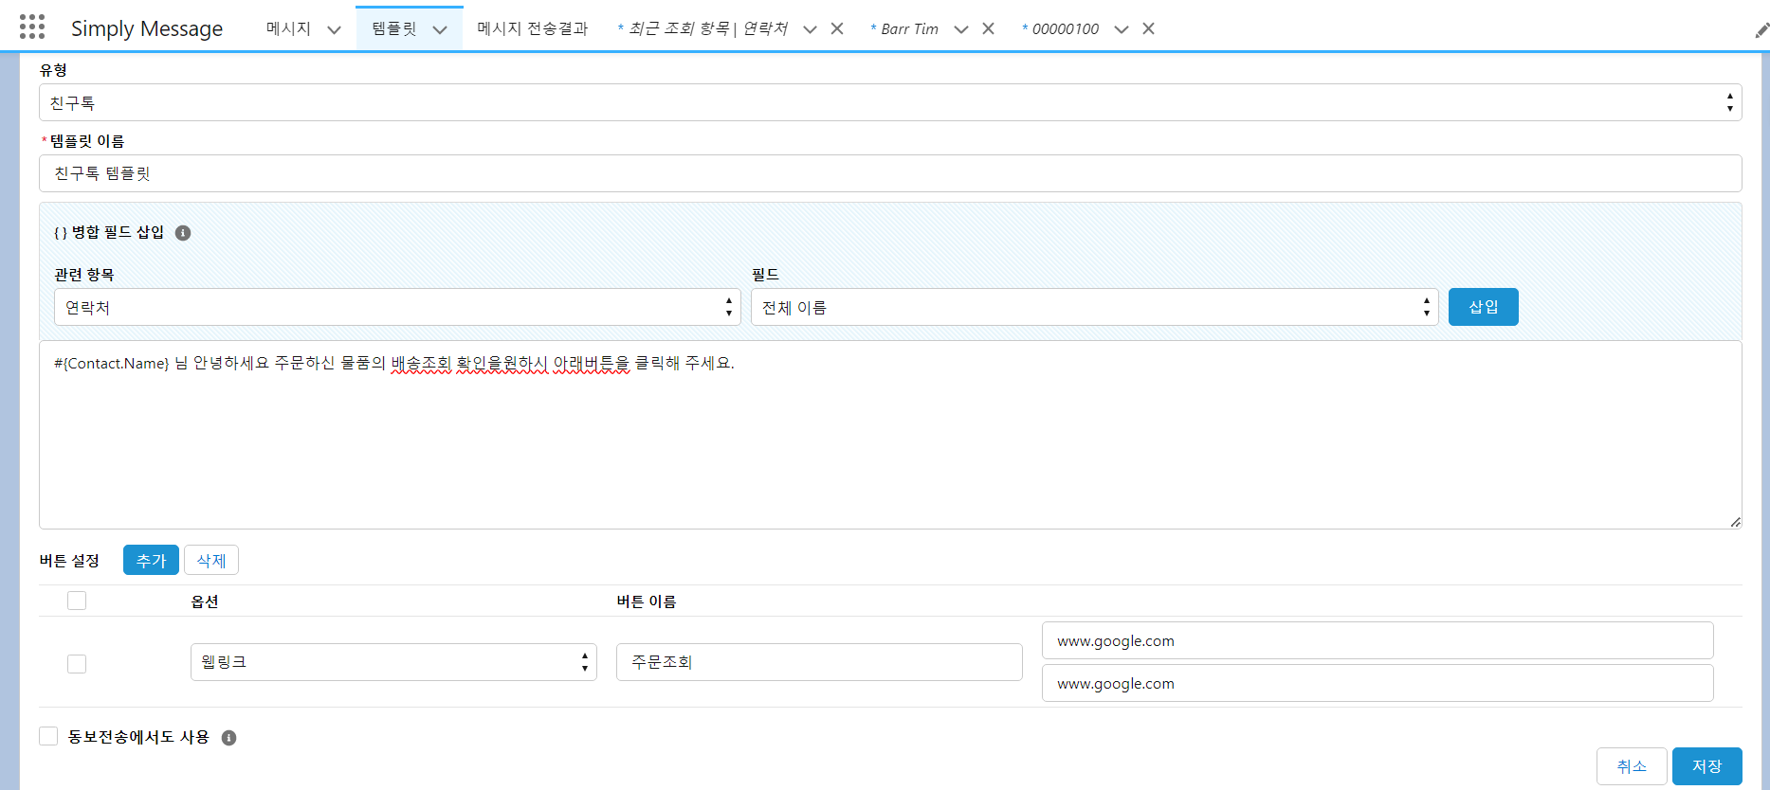Open chevron menu next to 메시지 tab
Viewport: 1770px width, 790px height.
pos(334,29)
